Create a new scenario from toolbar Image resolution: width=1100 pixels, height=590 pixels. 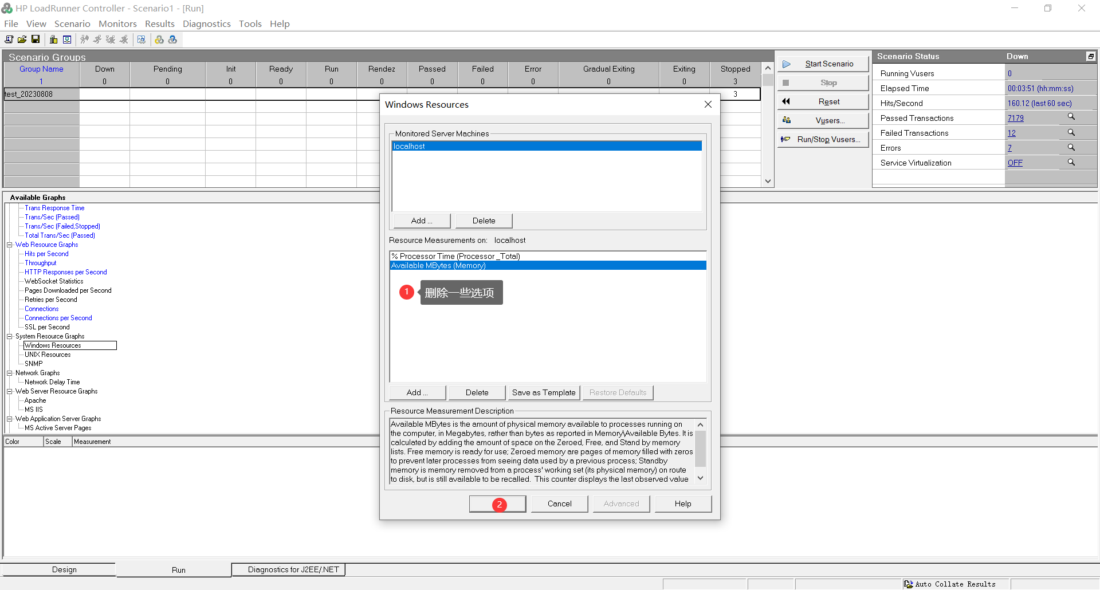[x=9, y=40]
